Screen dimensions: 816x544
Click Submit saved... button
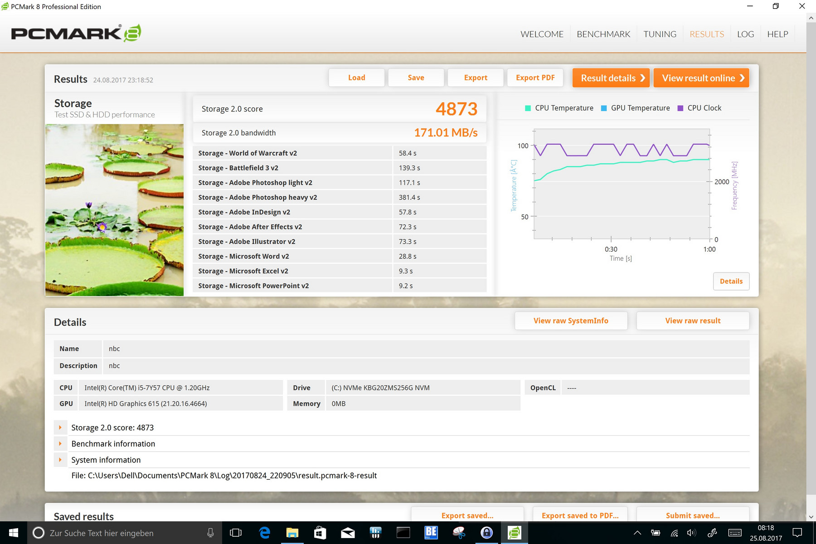693,515
